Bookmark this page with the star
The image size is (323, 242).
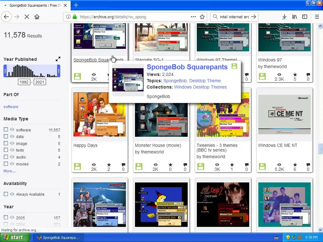(202, 17)
